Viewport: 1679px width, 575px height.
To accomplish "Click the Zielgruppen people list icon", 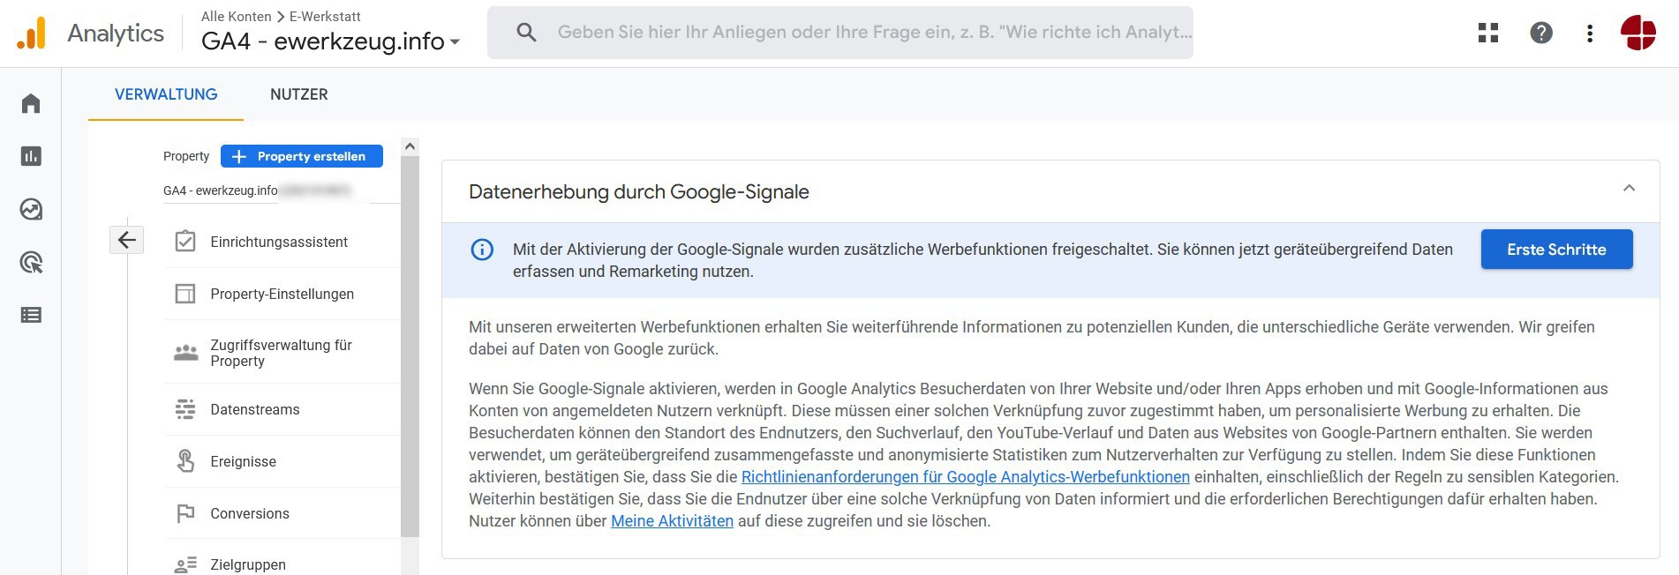I will [185, 564].
